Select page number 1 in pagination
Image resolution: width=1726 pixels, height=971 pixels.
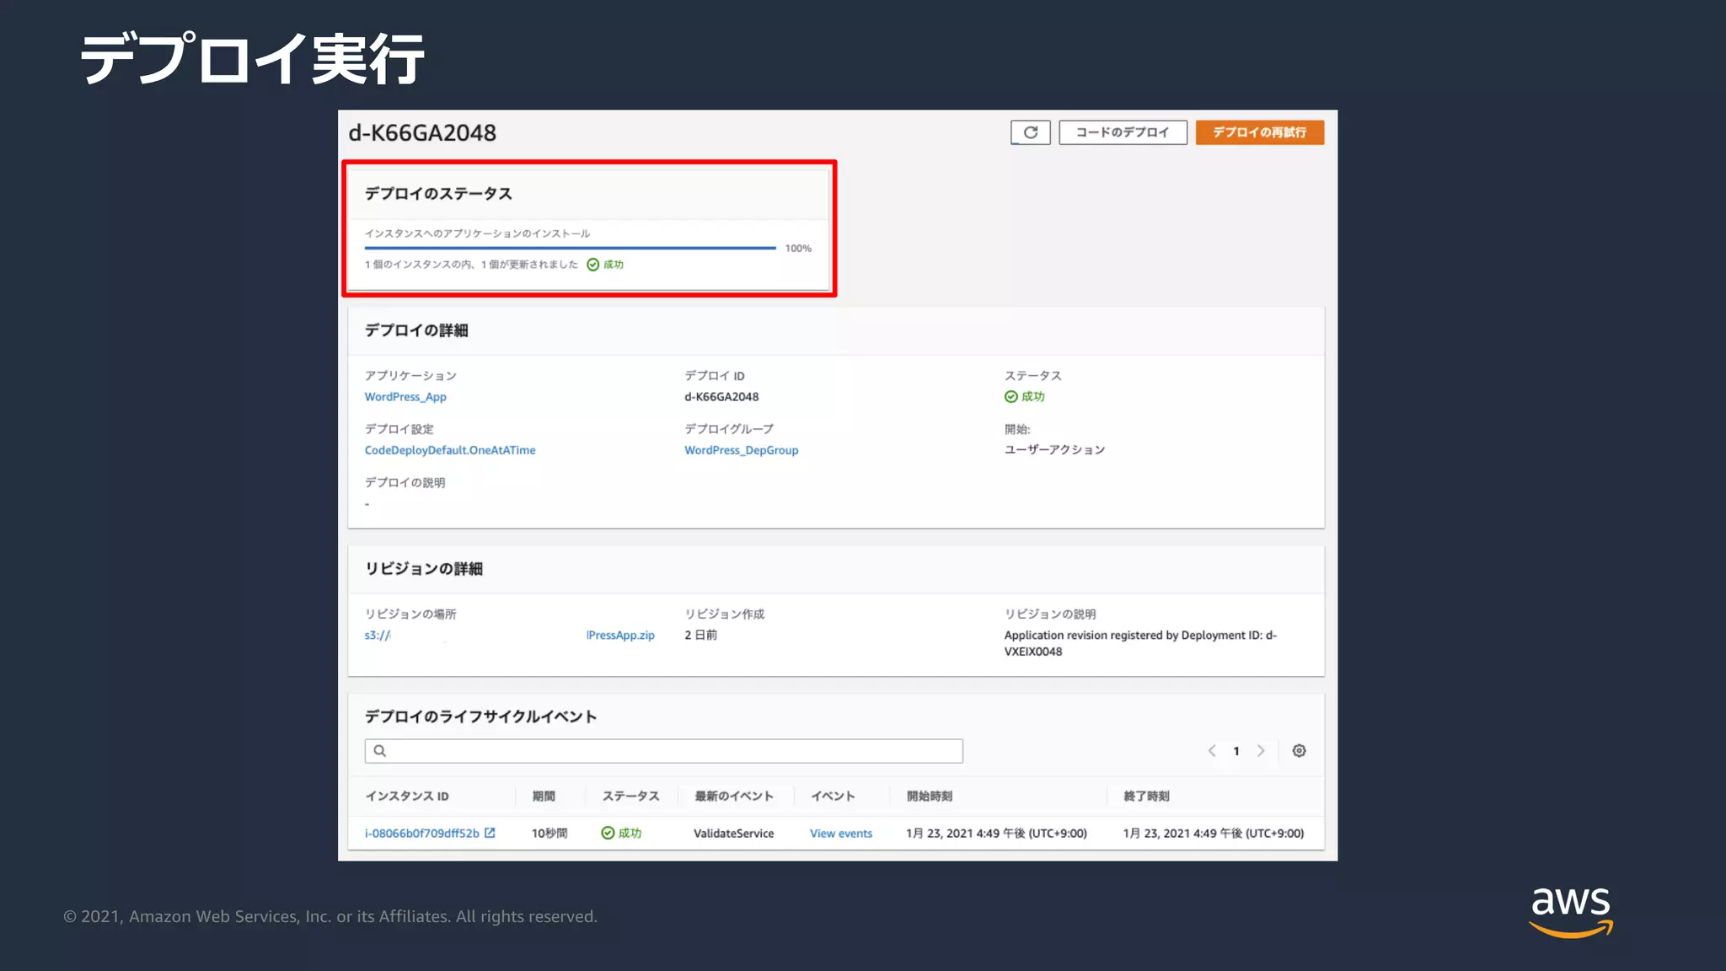tap(1236, 751)
